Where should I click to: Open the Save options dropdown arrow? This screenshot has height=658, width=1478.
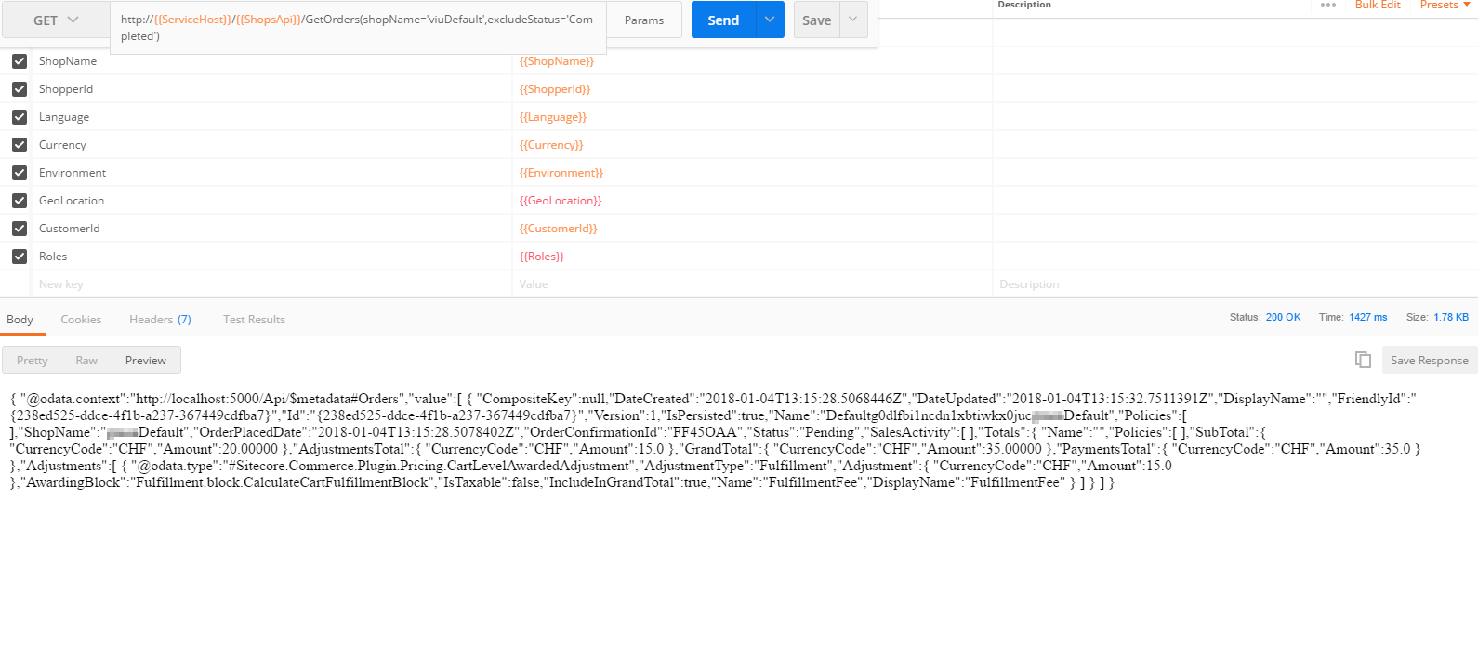853,20
